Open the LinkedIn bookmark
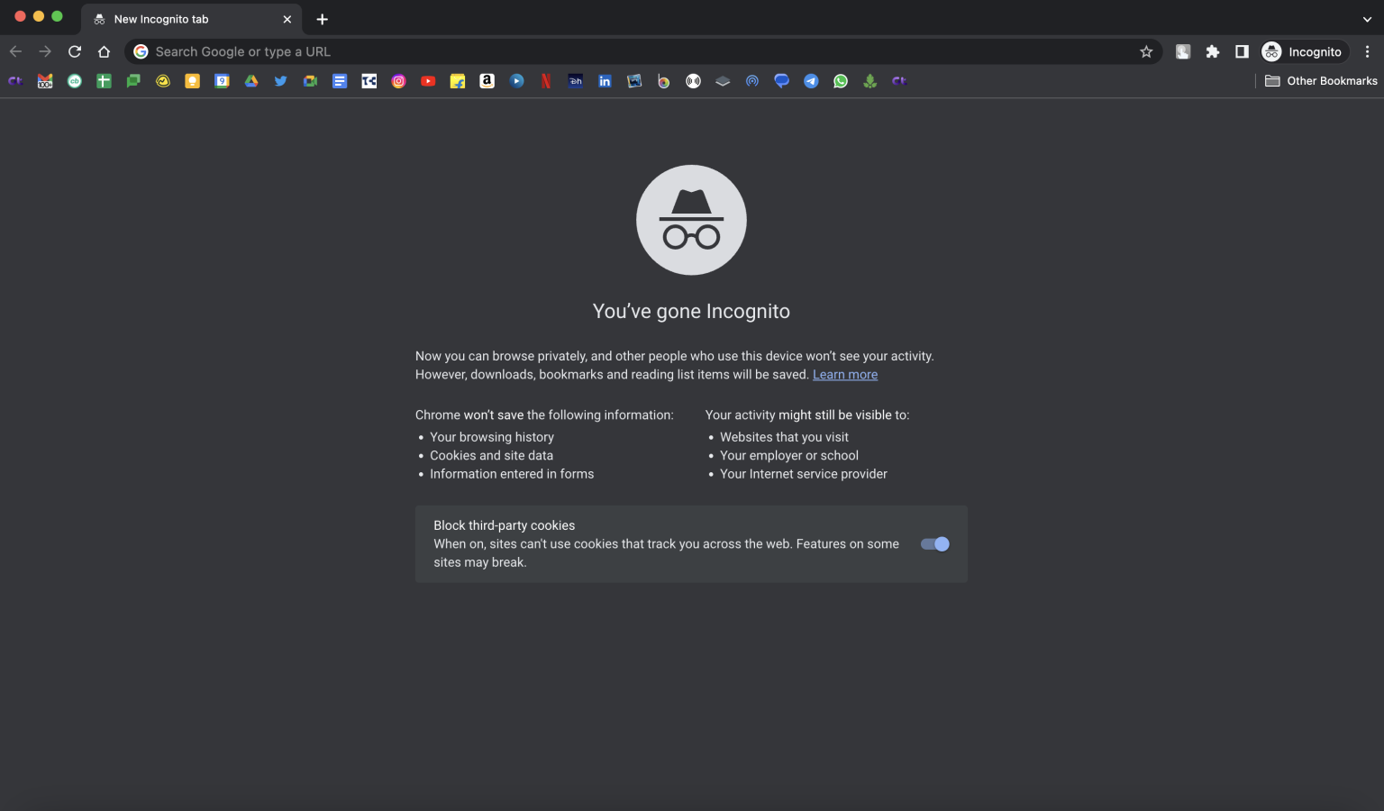Image resolution: width=1384 pixels, height=811 pixels. tap(605, 81)
